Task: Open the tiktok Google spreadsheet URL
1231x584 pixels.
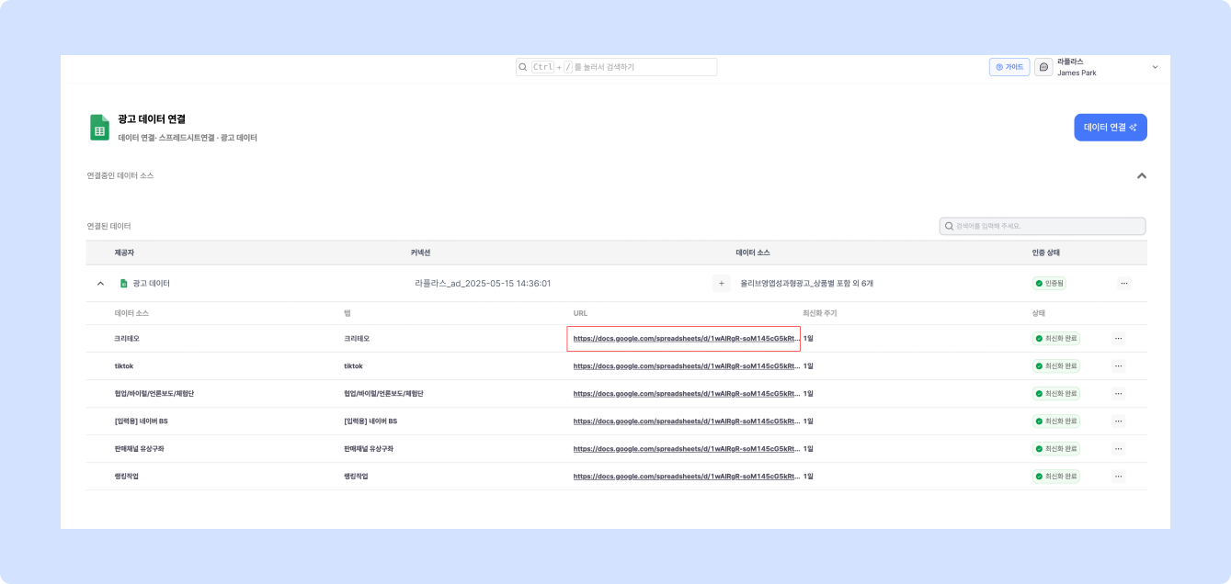Action: click(x=686, y=366)
